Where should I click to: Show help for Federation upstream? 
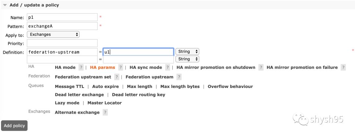click(179, 77)
